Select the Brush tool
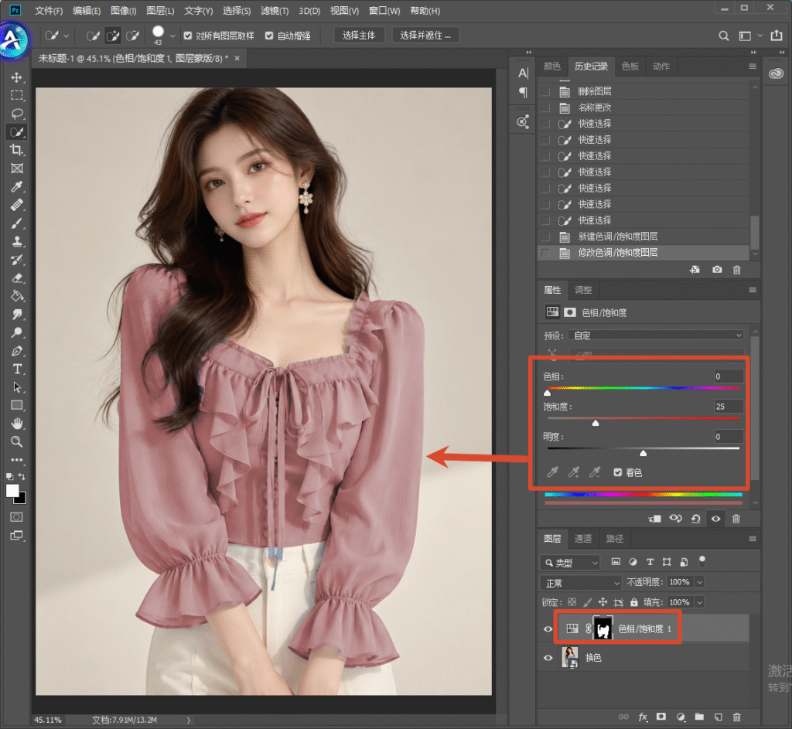Viewport: 792px width, 729px height. (x=17, y=223)
